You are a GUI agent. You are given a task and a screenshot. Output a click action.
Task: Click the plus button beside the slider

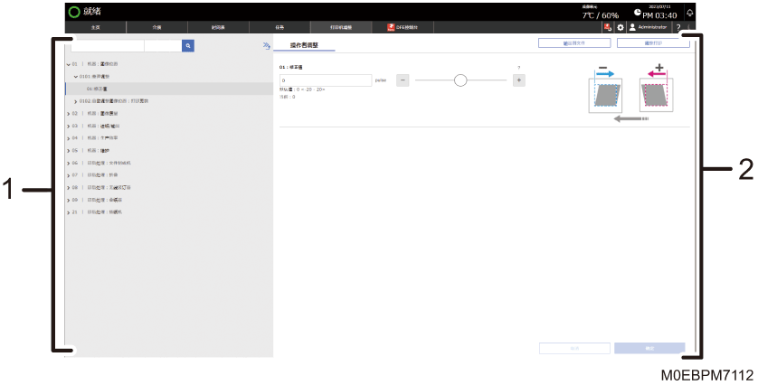pyautogui.click(x=518, y=80)
